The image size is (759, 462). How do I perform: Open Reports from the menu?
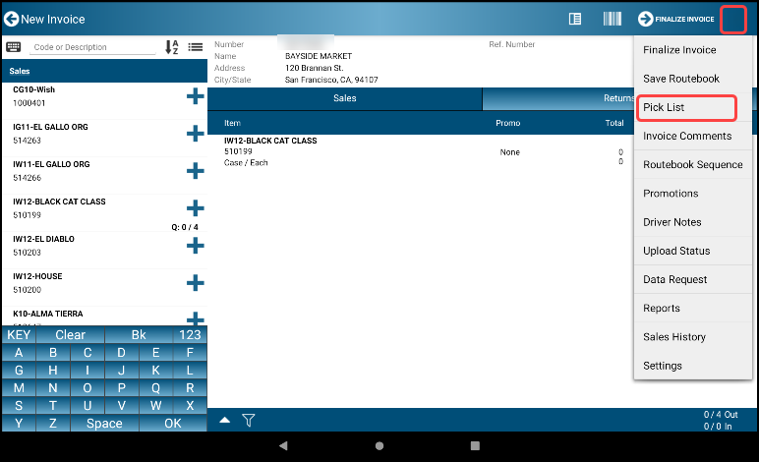tap(693, 308)
